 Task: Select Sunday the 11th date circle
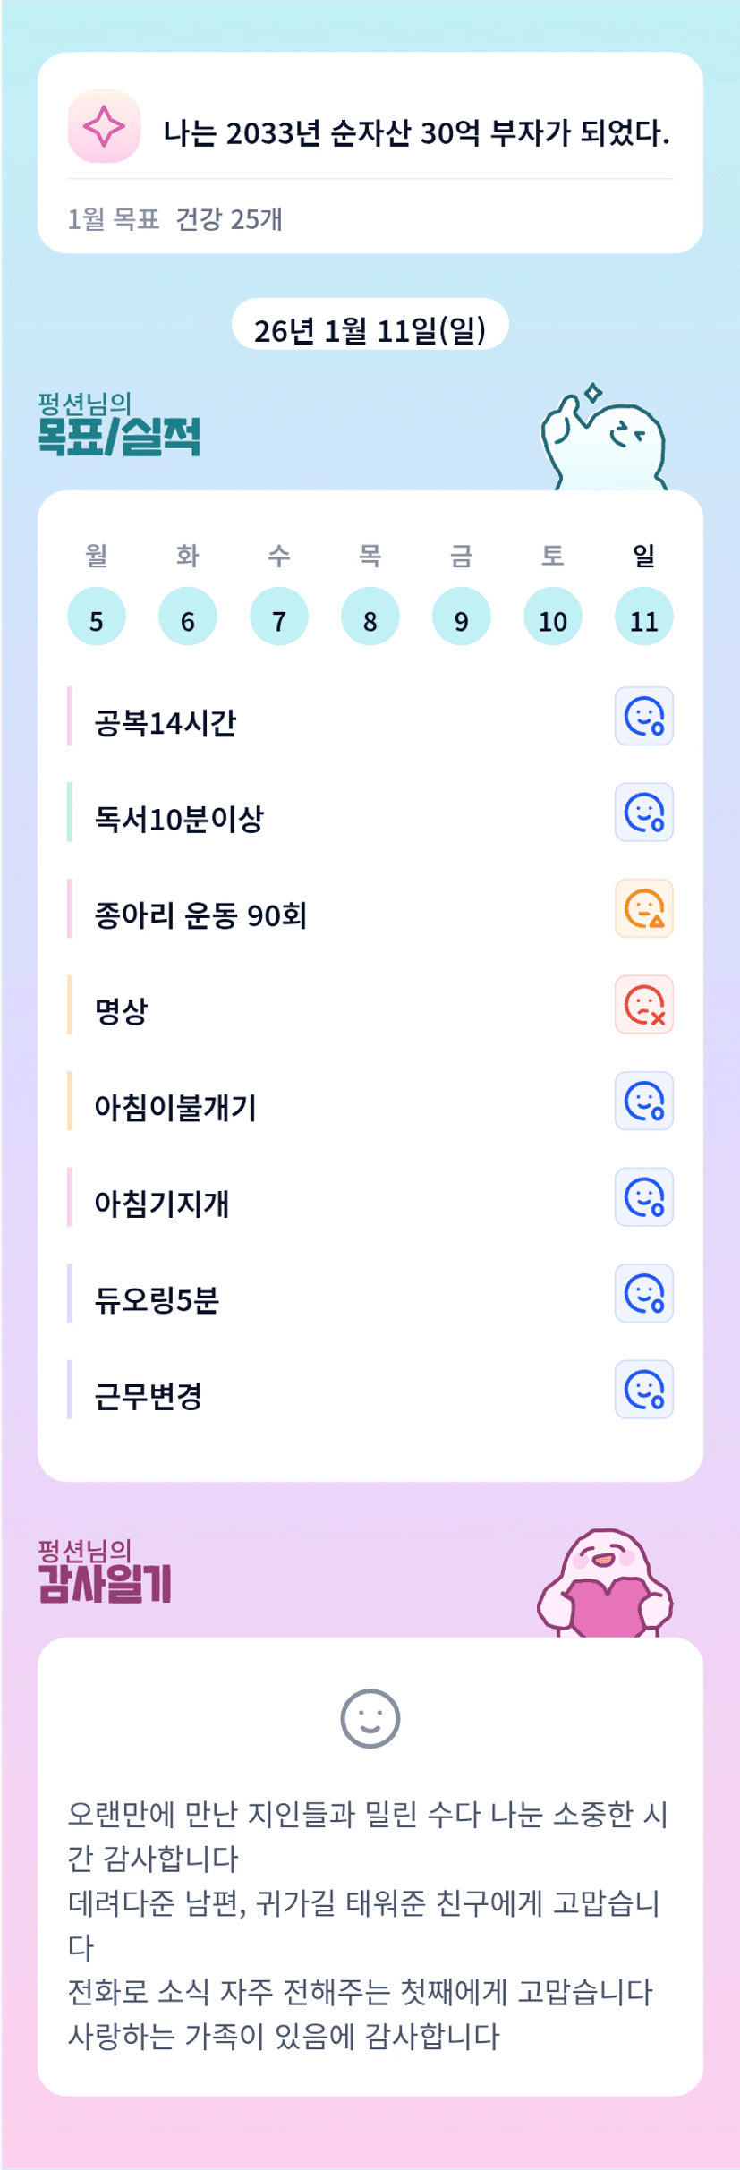pos(643,617)
